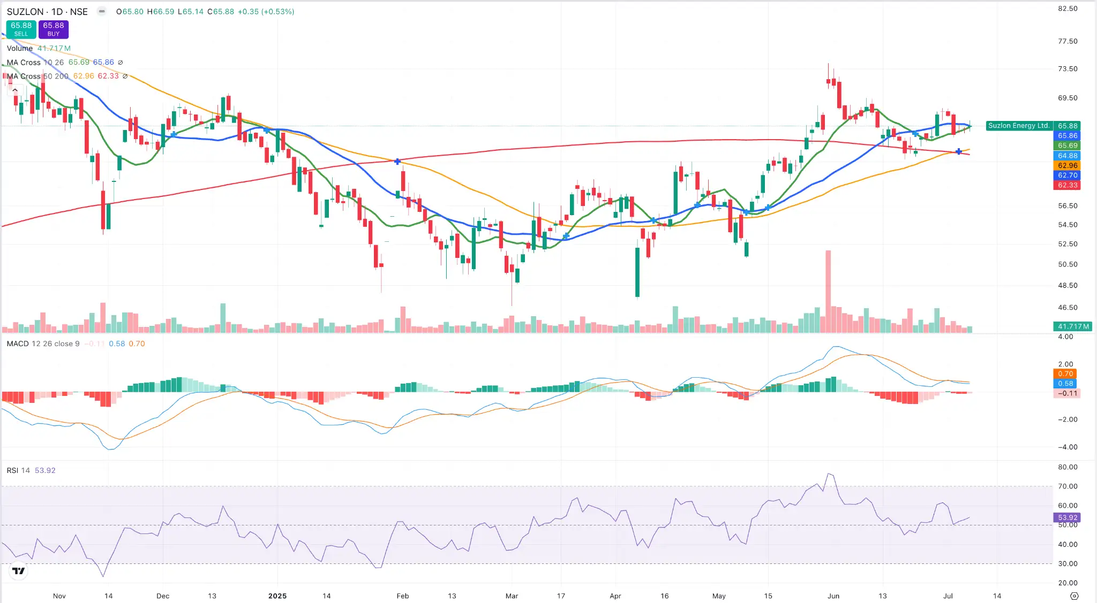Toggle the MACD 12 26 close 9 legend
Screen dimensions: 1097x603
click(x=43, y=344)
